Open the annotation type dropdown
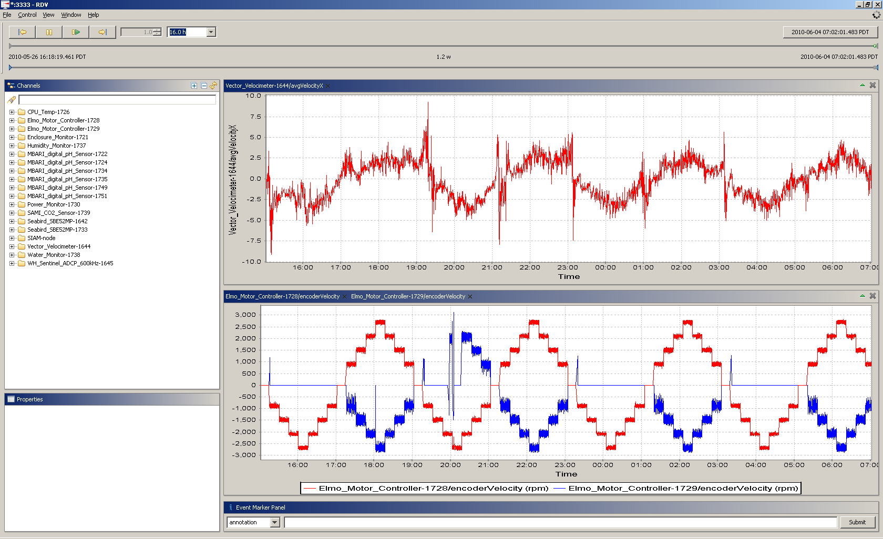883x539 pixels. click(x=274, y=522)
